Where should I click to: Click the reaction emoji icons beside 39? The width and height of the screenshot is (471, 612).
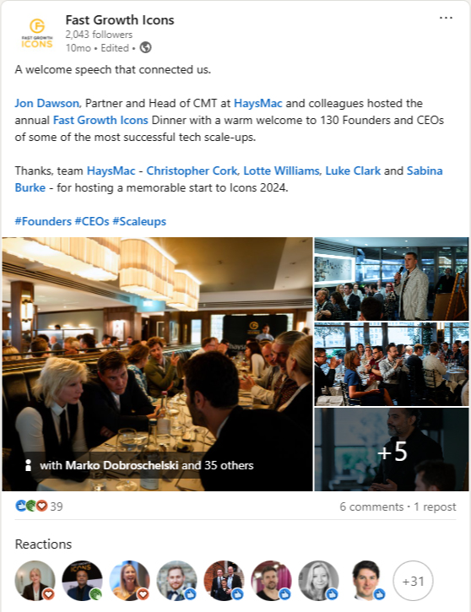click(x=31, y=506)
